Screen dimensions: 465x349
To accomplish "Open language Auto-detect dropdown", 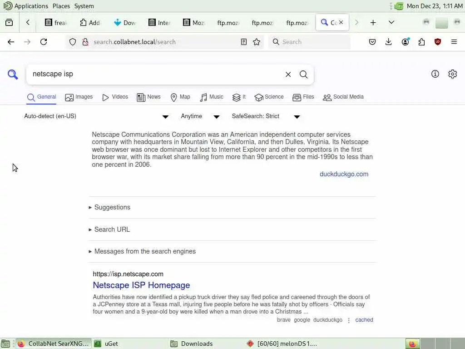I will (x=96, y=116).
